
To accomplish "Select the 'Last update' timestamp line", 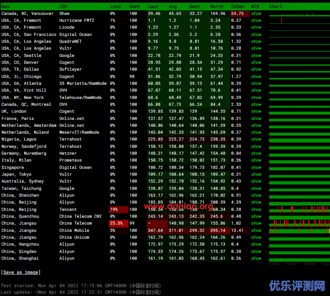I will click(x=81, y=292).
